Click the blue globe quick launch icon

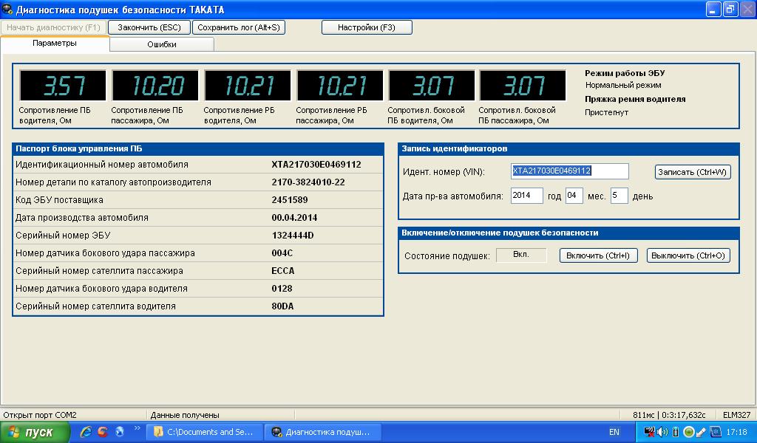[x=119, y=432]
